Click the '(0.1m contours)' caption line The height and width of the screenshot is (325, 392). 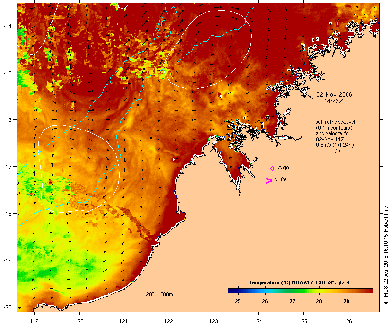tap(335, 128)
